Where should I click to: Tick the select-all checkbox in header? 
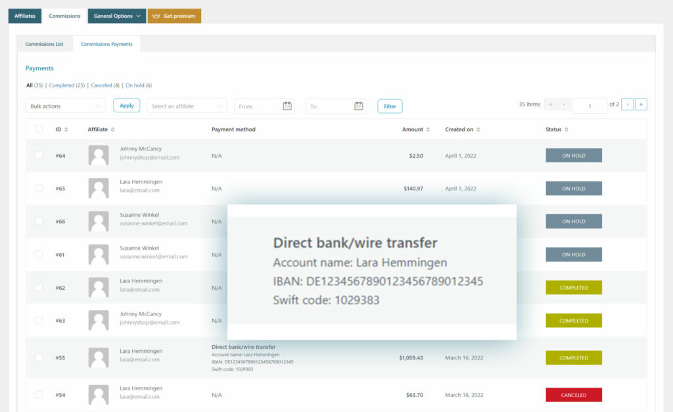click(39, 129)
